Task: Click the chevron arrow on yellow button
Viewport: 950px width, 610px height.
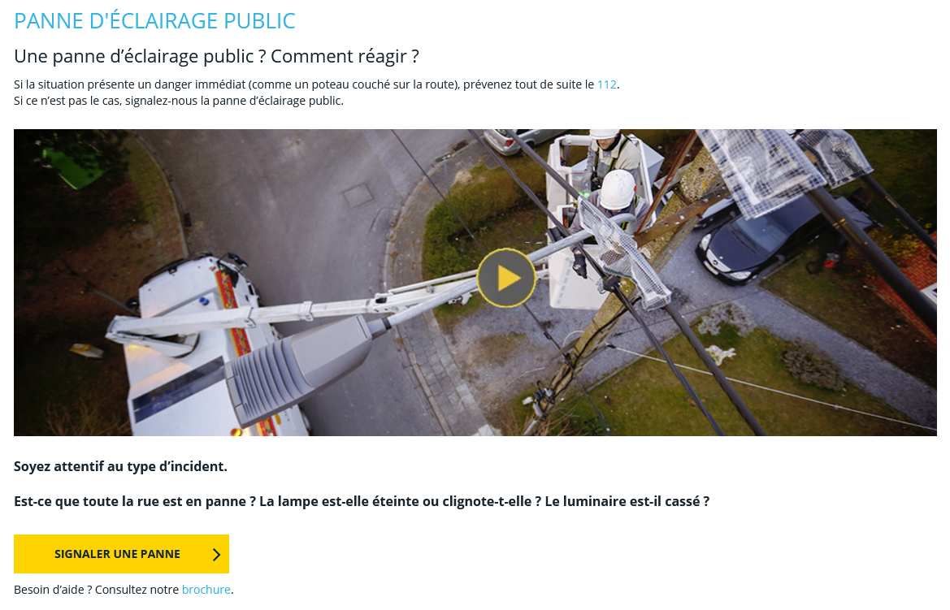Action: [x=216, y=554]
